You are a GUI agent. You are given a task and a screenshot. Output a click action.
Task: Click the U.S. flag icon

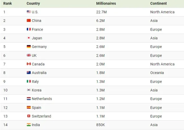click(29, 12)
